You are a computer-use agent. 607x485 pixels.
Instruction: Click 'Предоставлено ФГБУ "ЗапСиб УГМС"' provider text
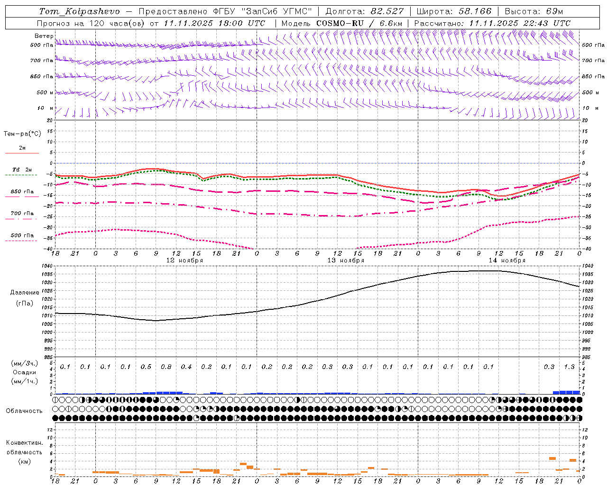tap(226, 11)
